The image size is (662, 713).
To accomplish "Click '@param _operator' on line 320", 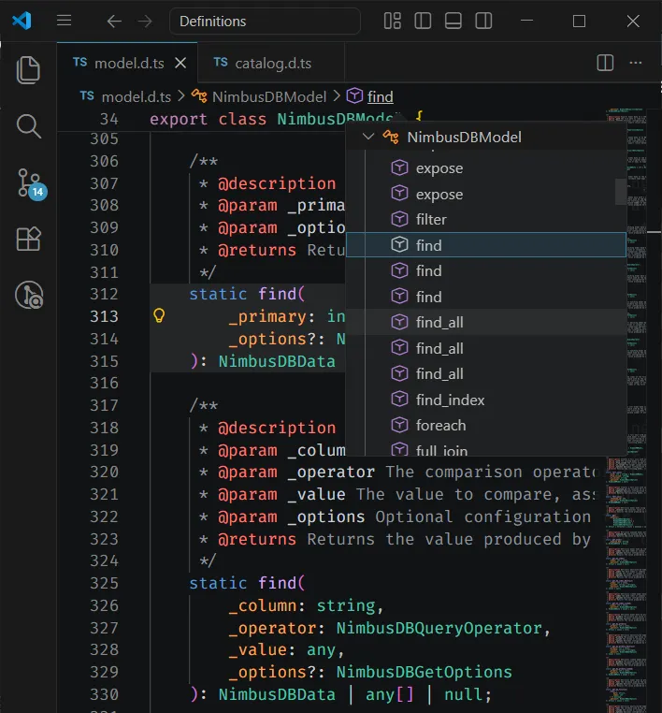I will (x=296, y=472).
